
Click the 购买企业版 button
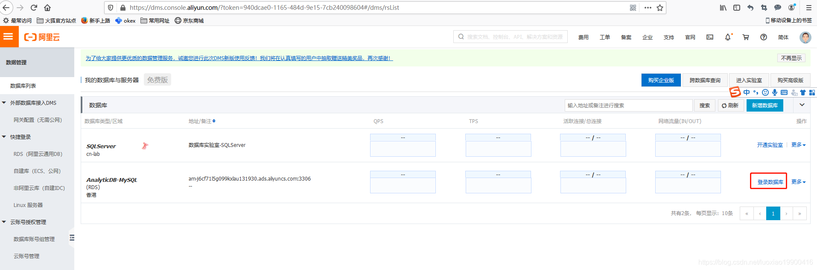661,80
